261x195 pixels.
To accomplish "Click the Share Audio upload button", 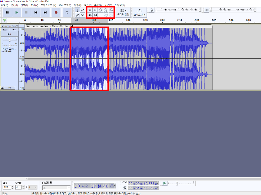I will coord(140,12).
